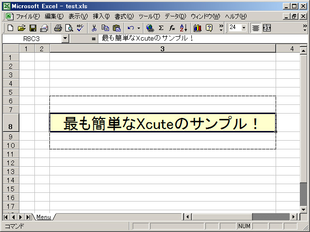Open Print Preview magnifier icon
The height and width of the screenshot is (232, 310).
pyautogui.click(x=69, y=28)
